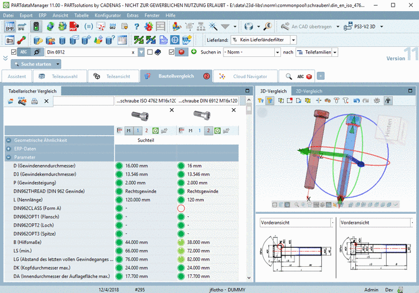The width and height of the screenshot is (419, 293).
Task: Click the PDF export icon
Action: 74,26
